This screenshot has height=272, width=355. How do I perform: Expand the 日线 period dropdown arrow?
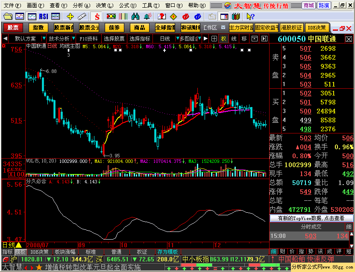coord(178,38)
